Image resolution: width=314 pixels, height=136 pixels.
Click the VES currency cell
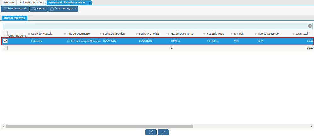point(236,41)
